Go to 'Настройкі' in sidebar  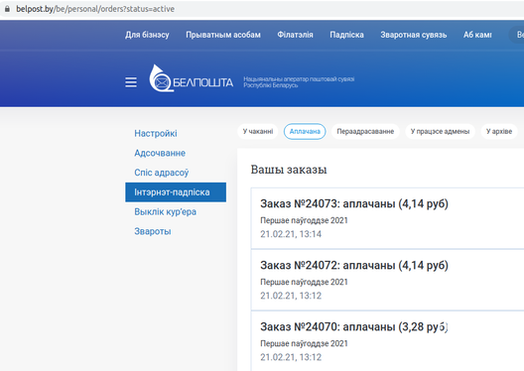[x=156, y=134]
